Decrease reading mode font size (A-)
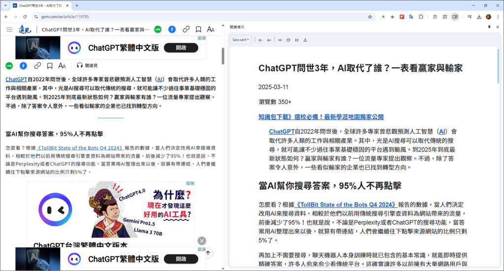Viewport: 504px width, 271px height. tap(261, 40)
